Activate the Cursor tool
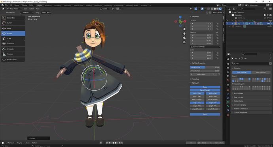 [x=13, y=23]
